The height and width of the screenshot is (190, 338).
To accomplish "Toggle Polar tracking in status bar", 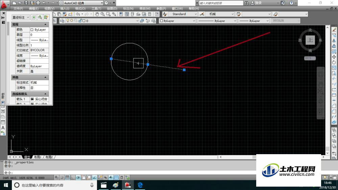I will (78, 177).
